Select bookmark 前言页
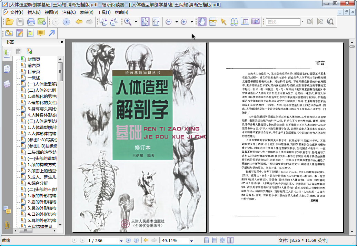The image size is (357, 246). pos(34,65)
